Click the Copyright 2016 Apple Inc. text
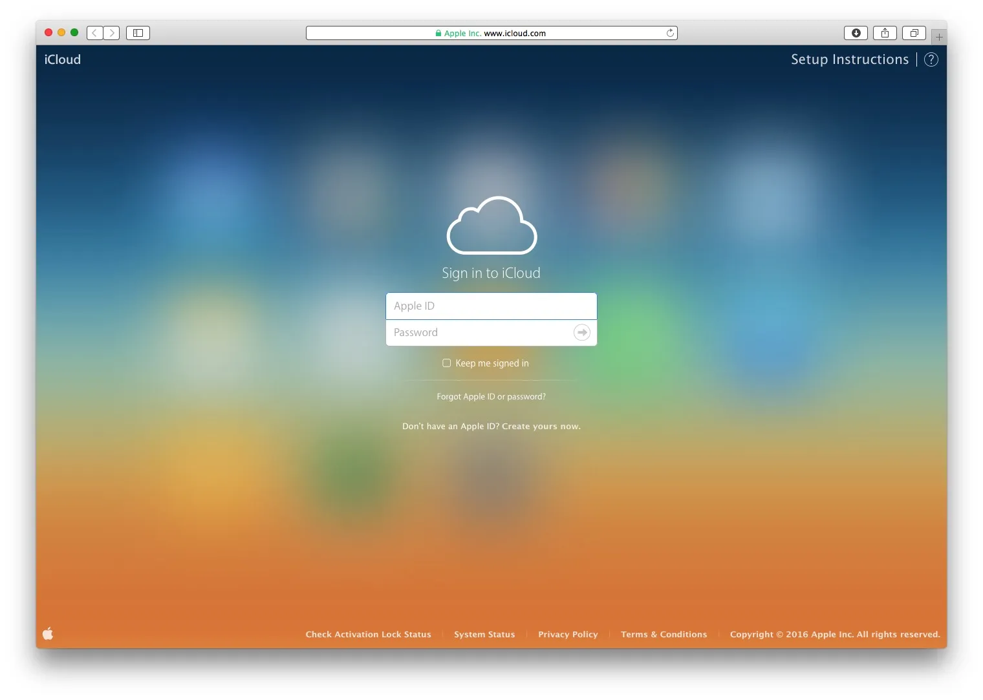 [x=835, y=634]
